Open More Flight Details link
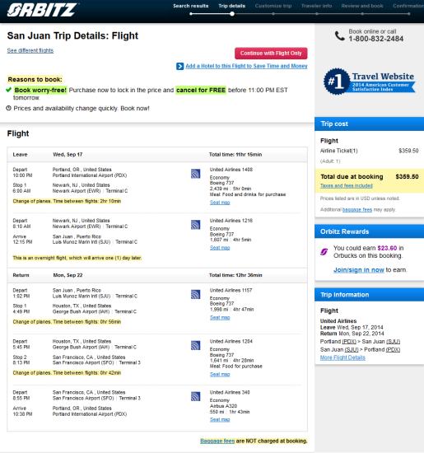 [342, 357]
